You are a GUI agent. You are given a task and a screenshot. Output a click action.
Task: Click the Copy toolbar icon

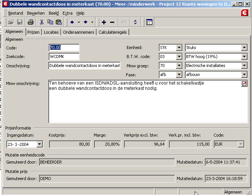click(x=50, y=22)
